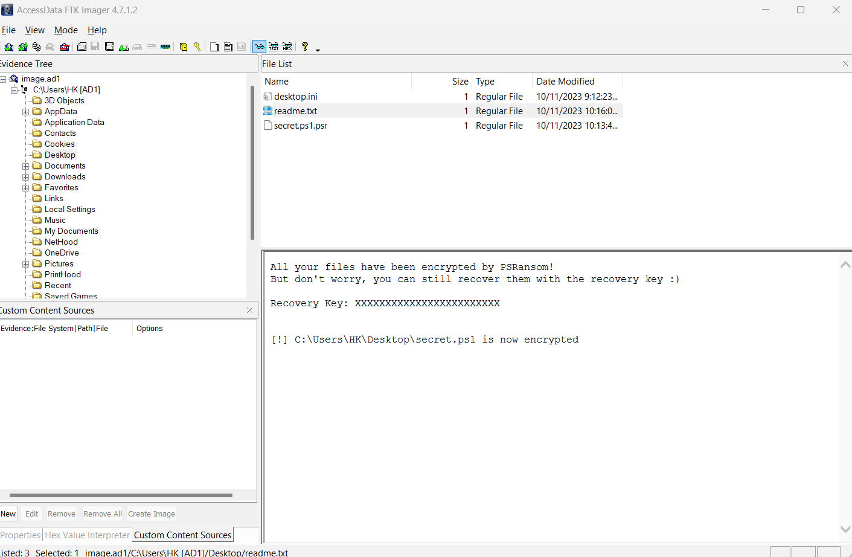Select the OneDrive folder in the tree

62,253
